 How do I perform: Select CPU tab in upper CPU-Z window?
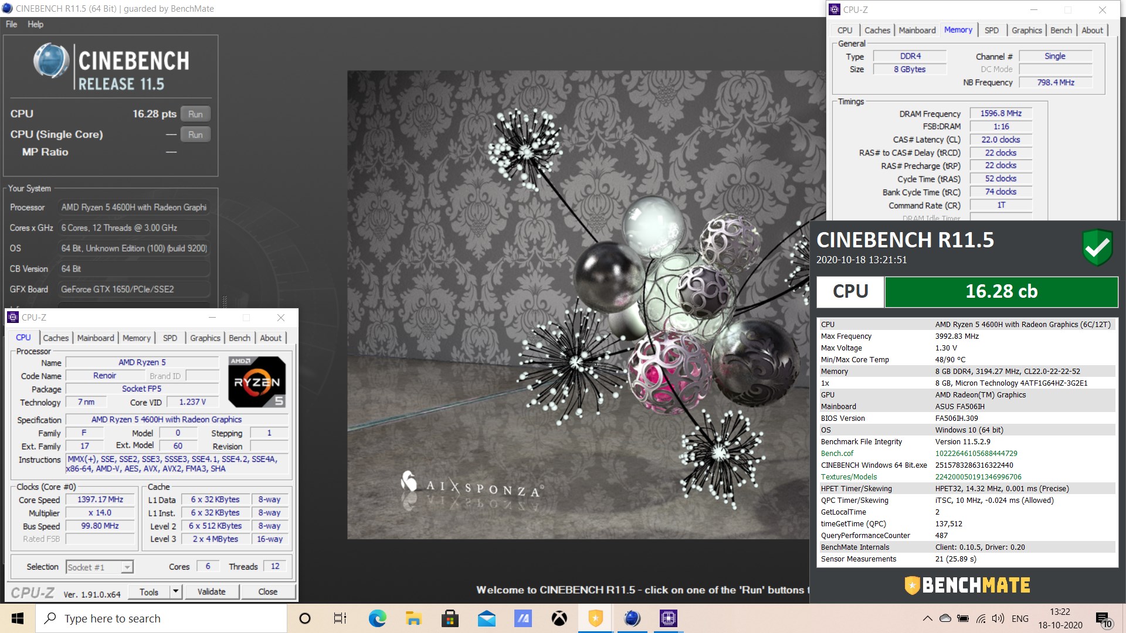[x=845, y=30]
